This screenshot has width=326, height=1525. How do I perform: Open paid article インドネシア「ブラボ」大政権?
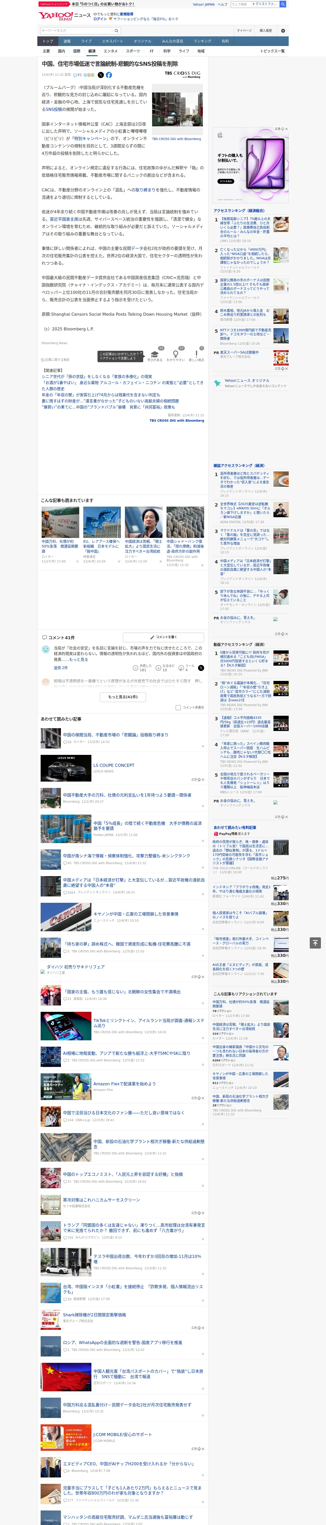pyautogui.click(x=241, y=889)
